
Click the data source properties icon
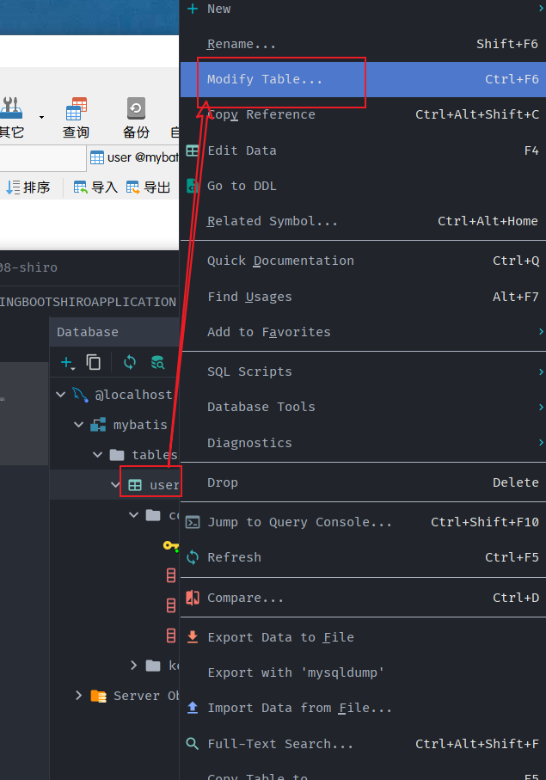tap(157, 363)
